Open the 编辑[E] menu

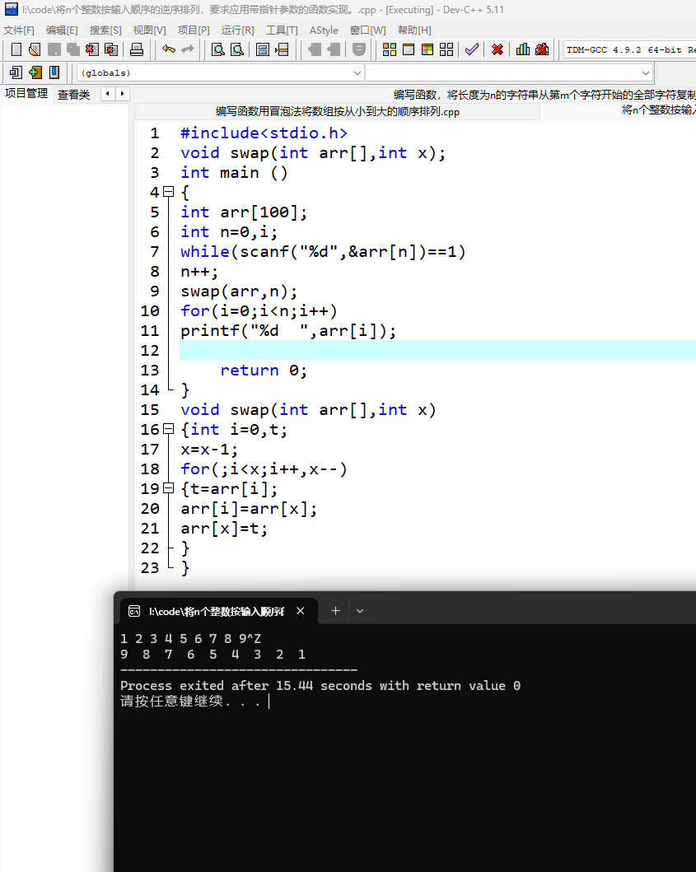coord(62,30)
